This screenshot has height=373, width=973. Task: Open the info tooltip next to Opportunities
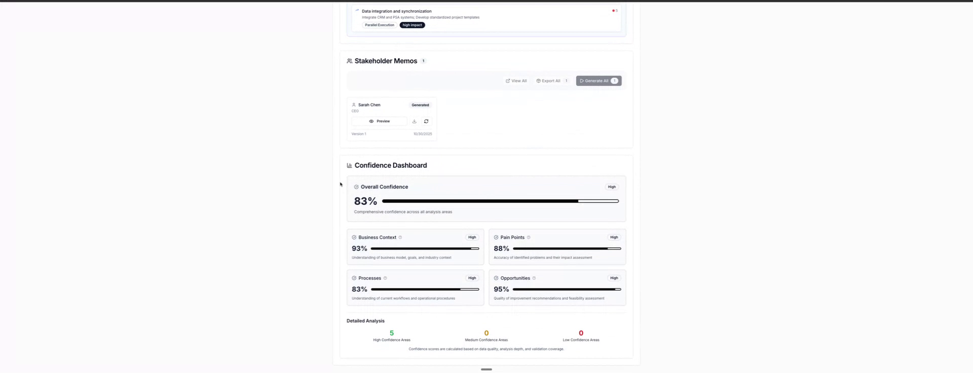click(534, 278)
